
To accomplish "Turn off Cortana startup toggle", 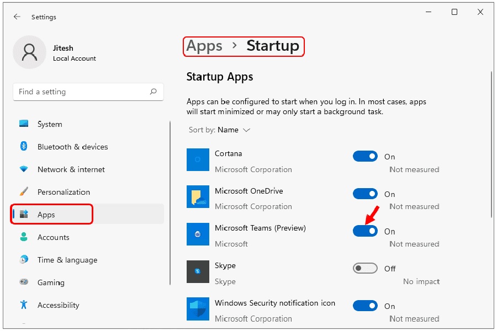I will tap(365, 157).
